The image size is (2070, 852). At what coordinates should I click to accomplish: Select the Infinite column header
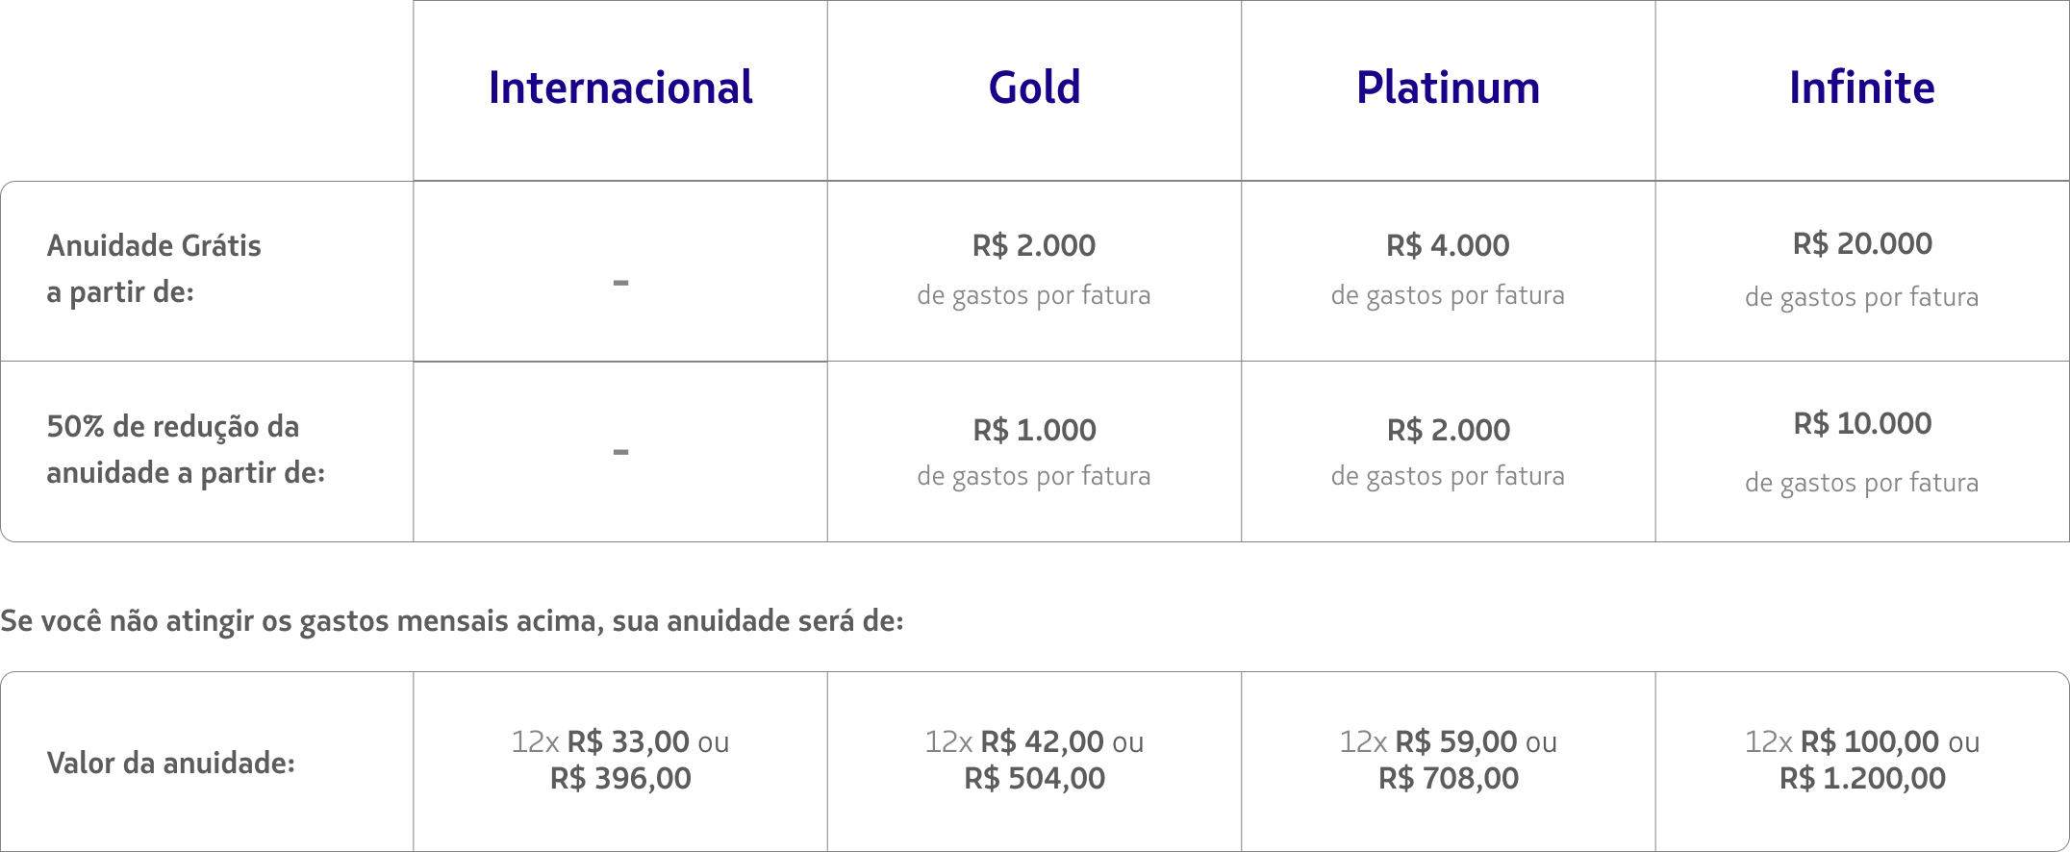pyautogui.click(x=1861, y=88)
